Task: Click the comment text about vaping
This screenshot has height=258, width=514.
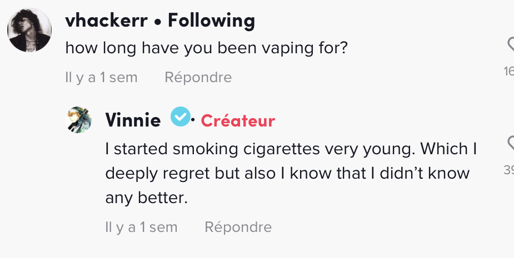Action: click(x=206, y=48)
